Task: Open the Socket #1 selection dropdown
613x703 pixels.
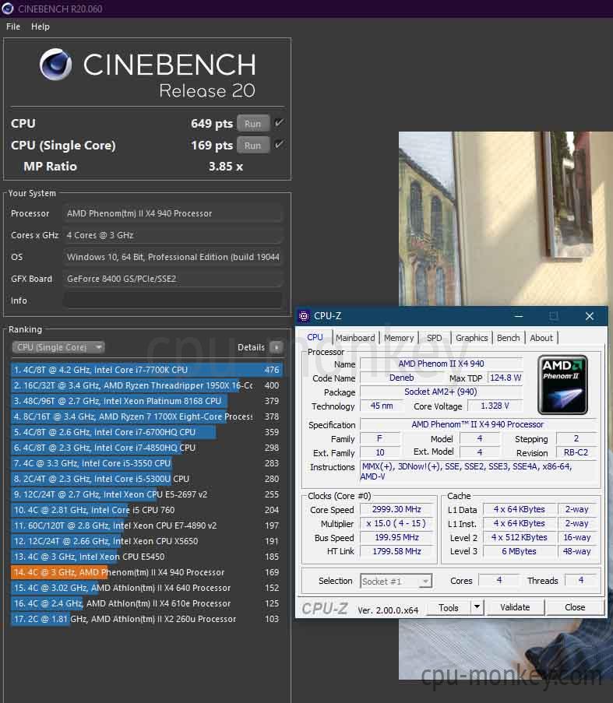Action: coord(396,581)
